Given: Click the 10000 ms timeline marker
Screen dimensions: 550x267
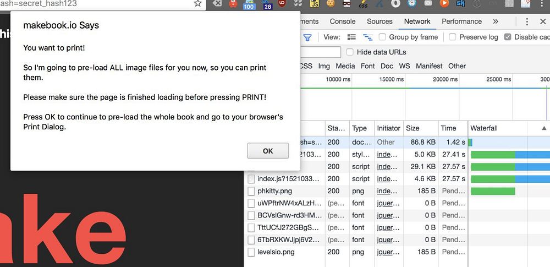Looking at the screenshot, I should 338,79.
